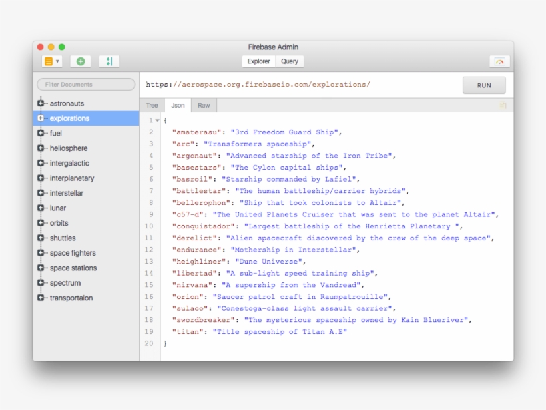Click the "The Cylon capital ships" value
546x410 pixels.
[286, 168]
